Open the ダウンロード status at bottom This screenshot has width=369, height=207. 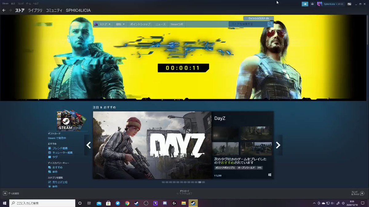(184, 192)
